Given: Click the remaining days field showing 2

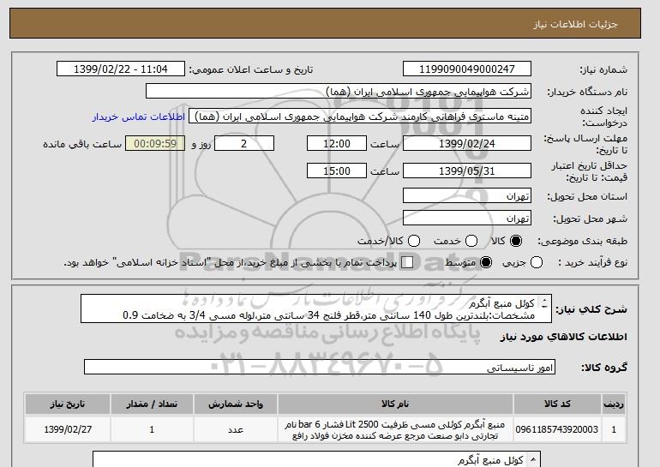Looking at the screenshot, I should (x=244, y=143).
